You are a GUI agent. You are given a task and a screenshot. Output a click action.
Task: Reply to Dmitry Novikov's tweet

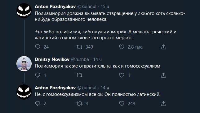pyautogui.click(x=38, y=75)
